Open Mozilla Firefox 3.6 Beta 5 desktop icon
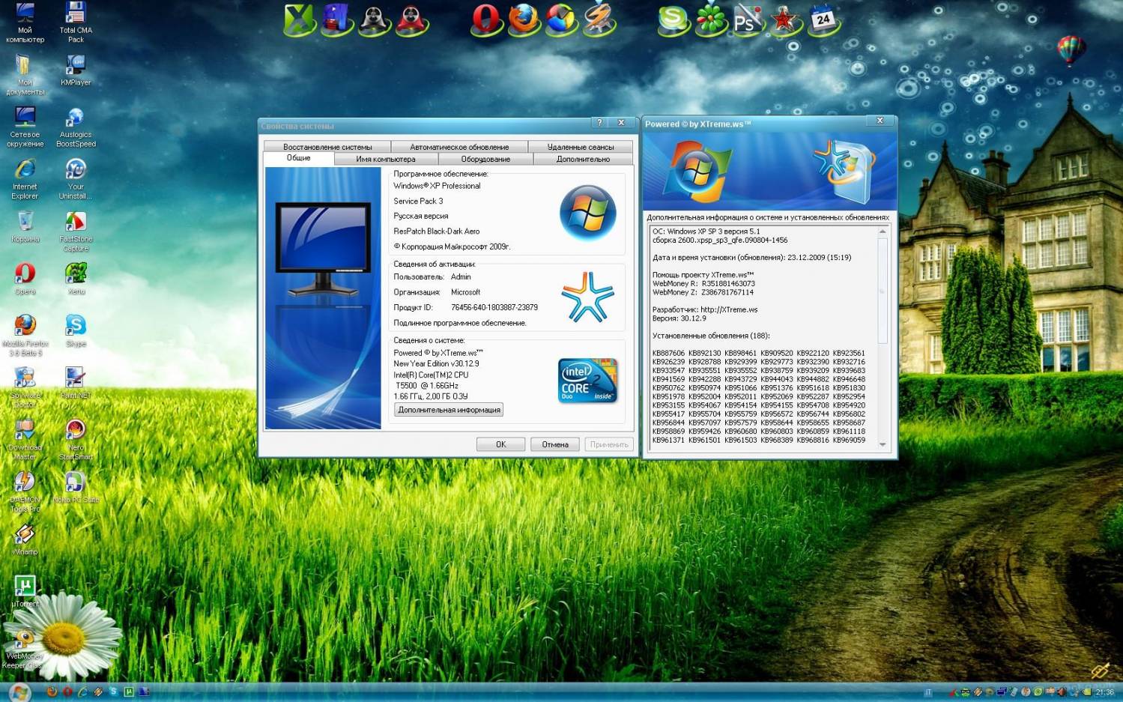1123x702 pixels. [25, 335]
